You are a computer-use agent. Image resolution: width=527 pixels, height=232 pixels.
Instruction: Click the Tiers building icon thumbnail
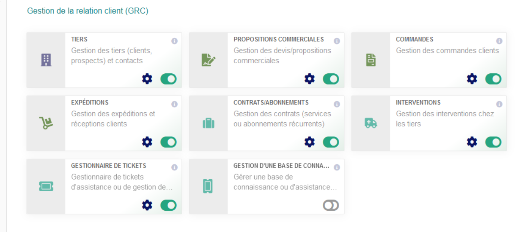point(46,60)
